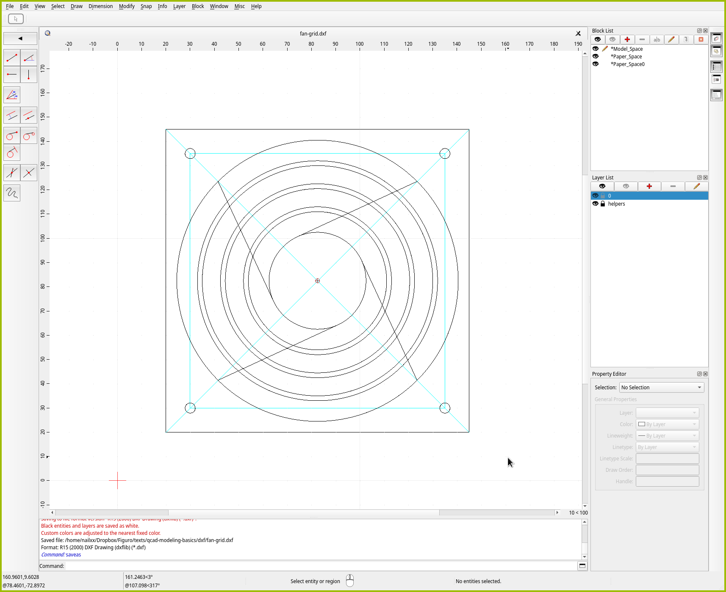Select the *Paper_Space0 block entry
Viewport: 726px width, 592px height.
627,64
